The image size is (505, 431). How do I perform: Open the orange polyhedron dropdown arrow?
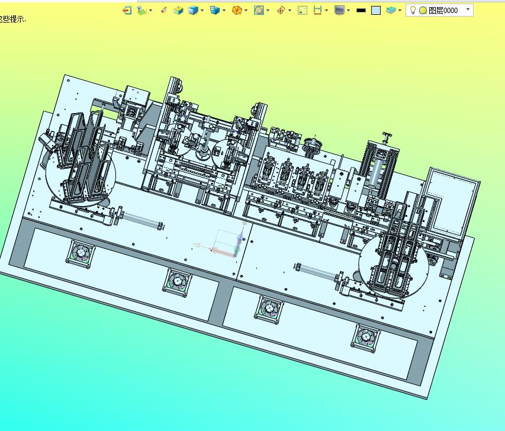click(246, 11)
